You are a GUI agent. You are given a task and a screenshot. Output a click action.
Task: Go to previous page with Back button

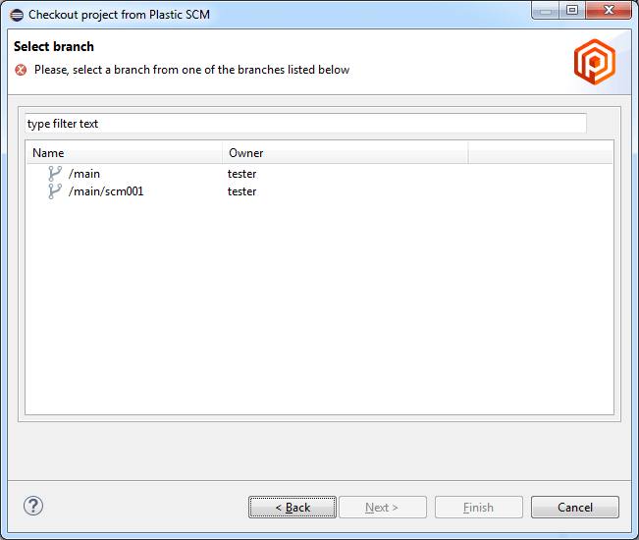point(293,508)
